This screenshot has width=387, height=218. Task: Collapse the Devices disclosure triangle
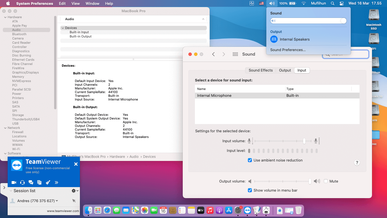pos(63,28)
